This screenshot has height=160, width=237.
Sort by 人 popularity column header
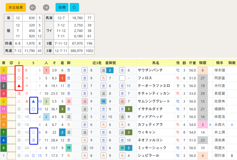pyautogui.click(x=46, y=63)
